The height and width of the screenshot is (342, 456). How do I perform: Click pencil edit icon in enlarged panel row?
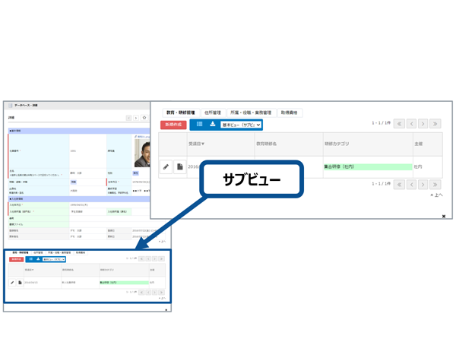166,167
